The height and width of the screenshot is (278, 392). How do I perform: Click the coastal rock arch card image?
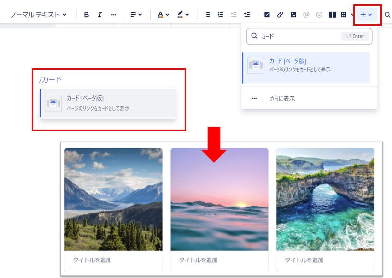(325, 199)
